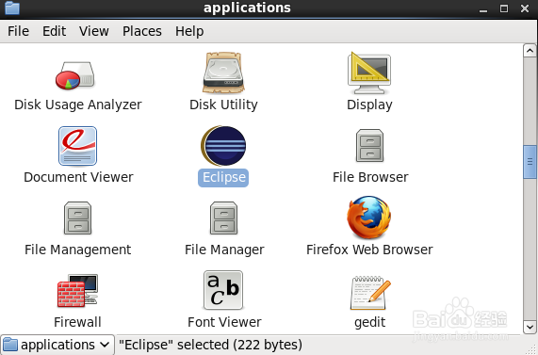Click the "Document Viewer" label

(x=78, y=177)
